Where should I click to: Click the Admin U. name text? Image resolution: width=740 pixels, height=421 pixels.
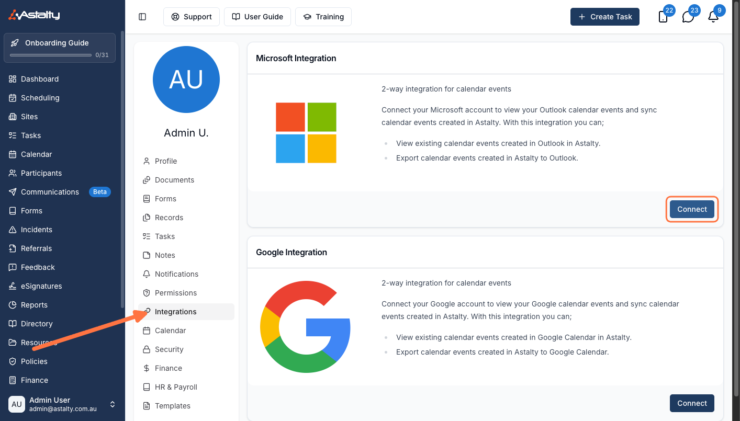[x=186, y=133]
